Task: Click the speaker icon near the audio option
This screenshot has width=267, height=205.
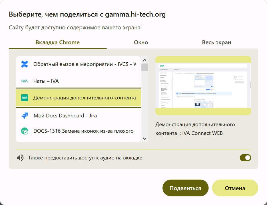Action: click(19, 157)
